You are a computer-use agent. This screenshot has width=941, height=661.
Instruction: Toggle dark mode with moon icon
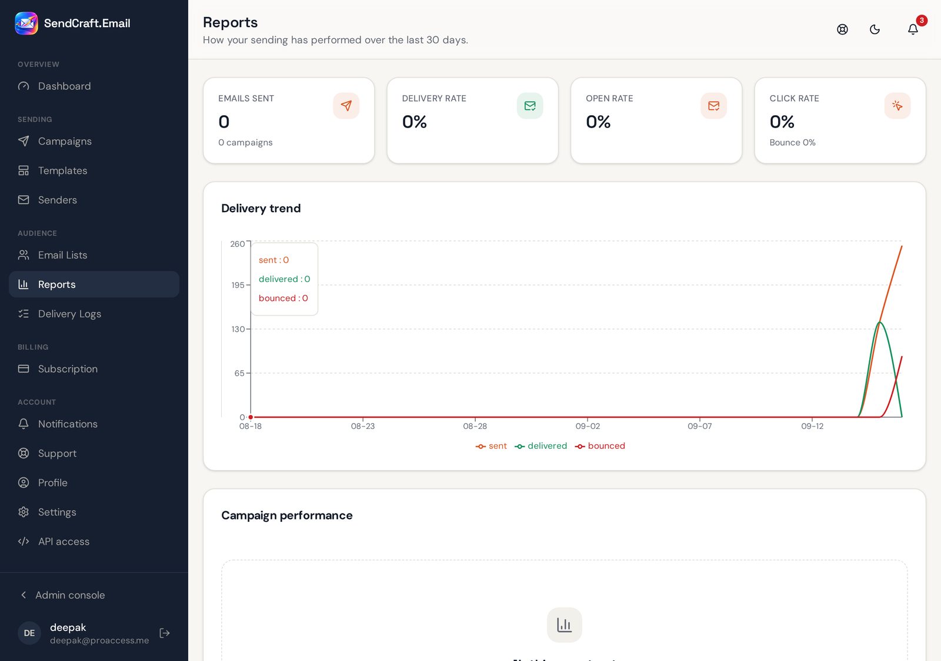(x=875, y=29)
